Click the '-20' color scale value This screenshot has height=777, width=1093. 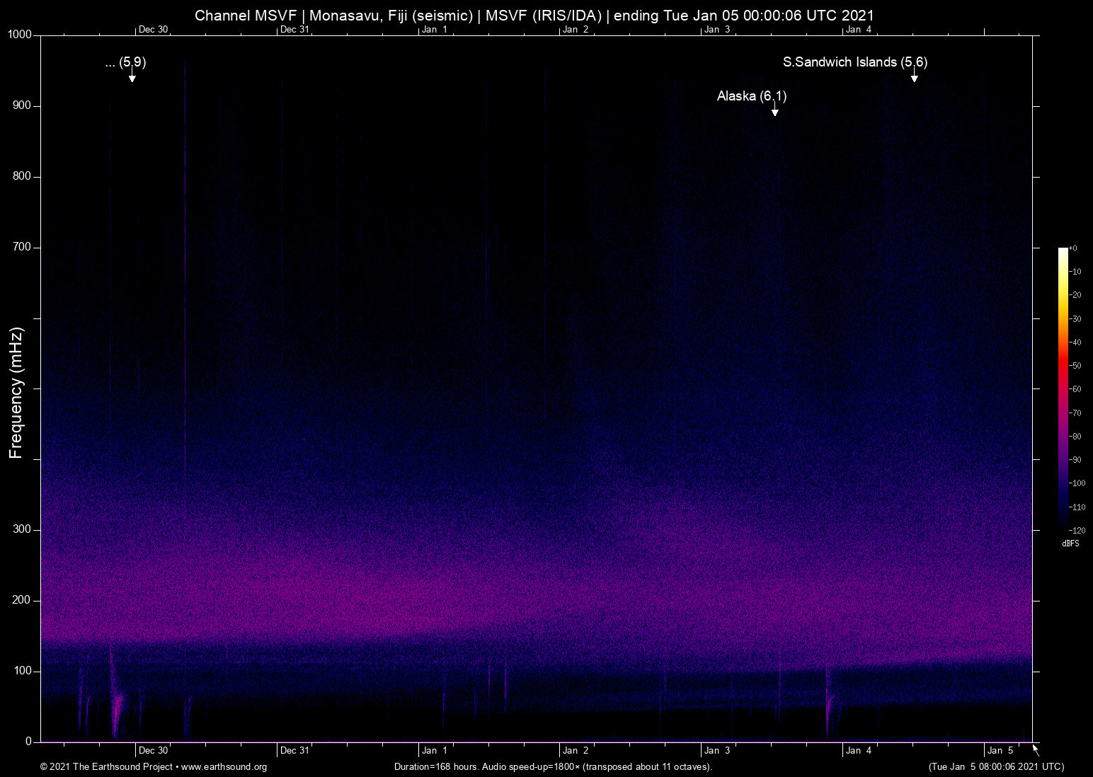[1075, 295]
